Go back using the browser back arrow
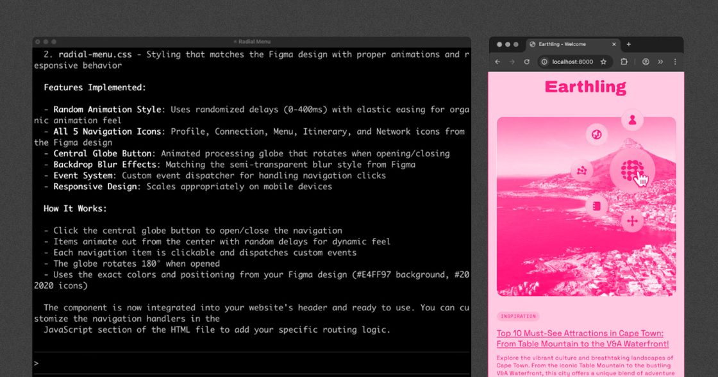 click(497, 62)
